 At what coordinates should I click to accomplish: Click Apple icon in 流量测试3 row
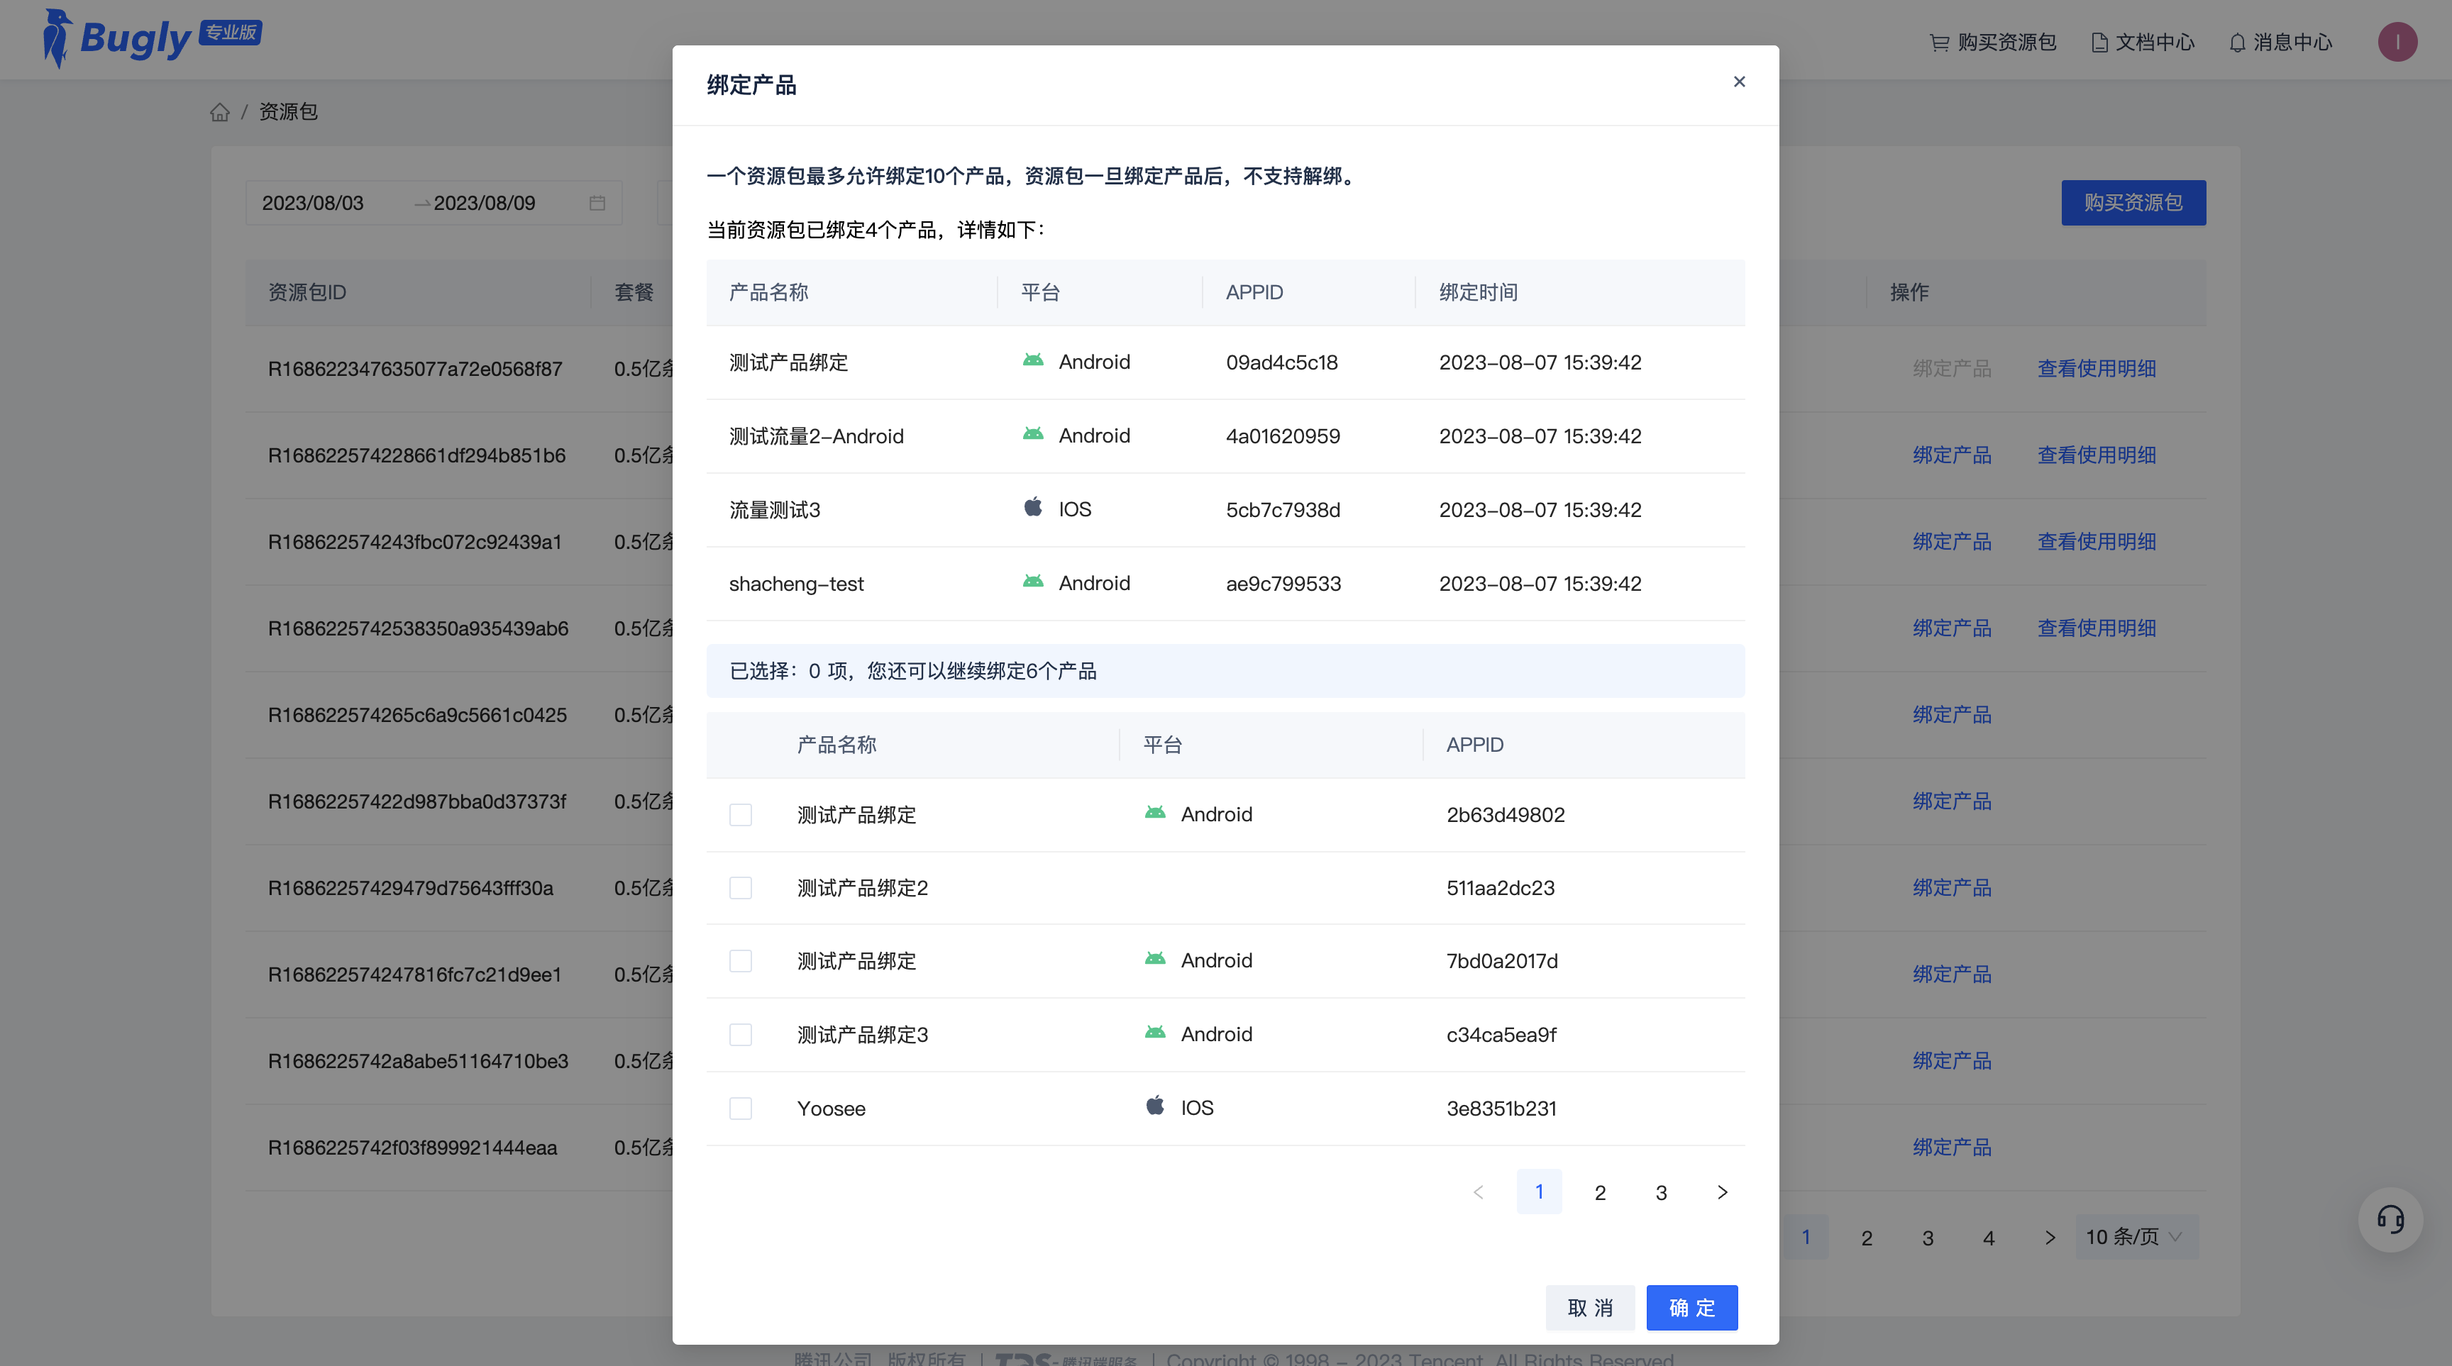[x=1033, y=507]
